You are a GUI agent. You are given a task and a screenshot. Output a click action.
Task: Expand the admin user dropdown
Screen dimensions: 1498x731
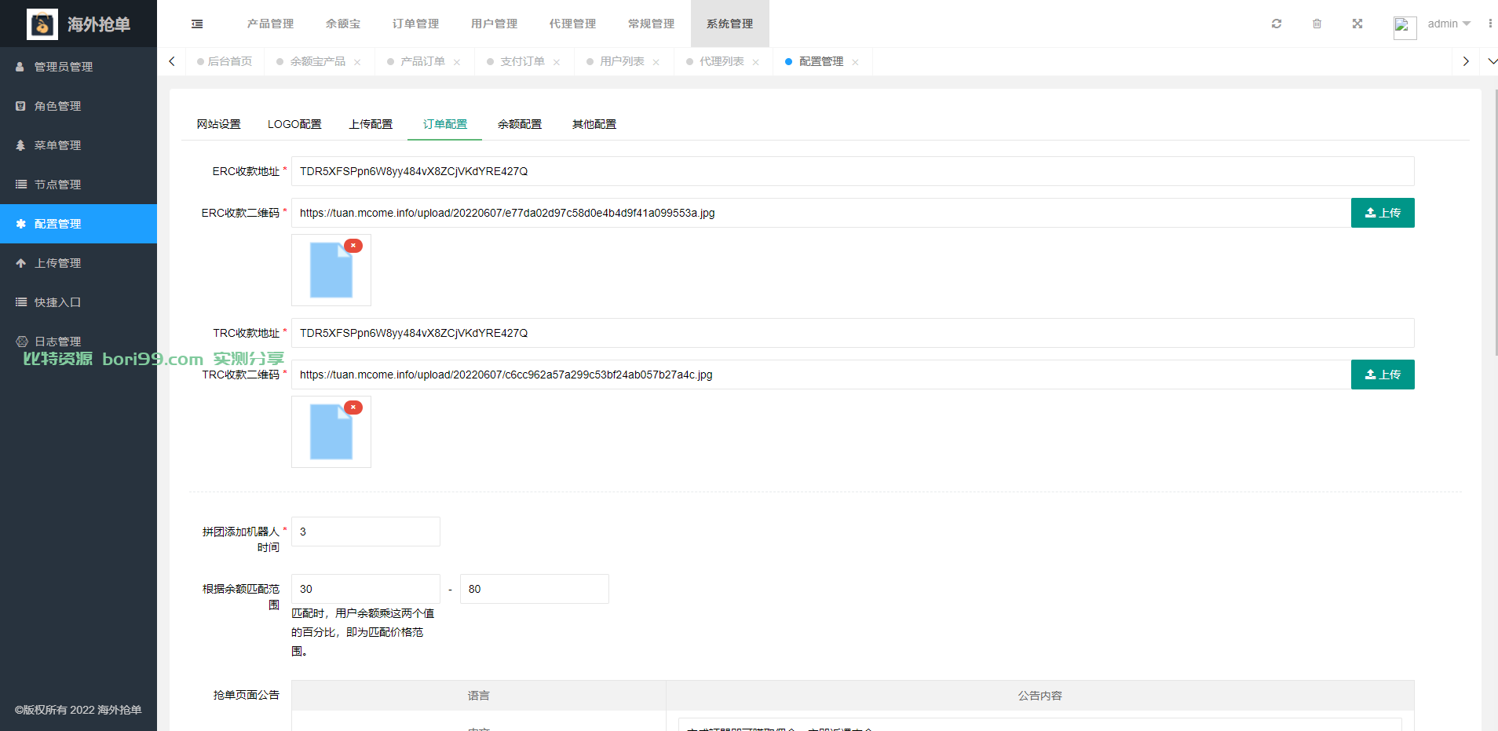pos(1449,24)
